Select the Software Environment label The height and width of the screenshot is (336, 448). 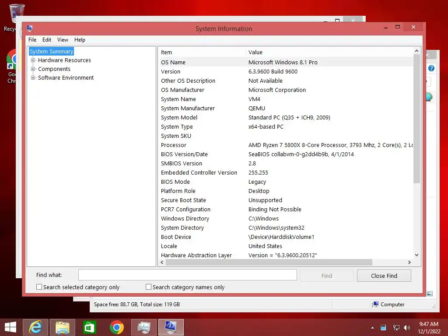66,78
